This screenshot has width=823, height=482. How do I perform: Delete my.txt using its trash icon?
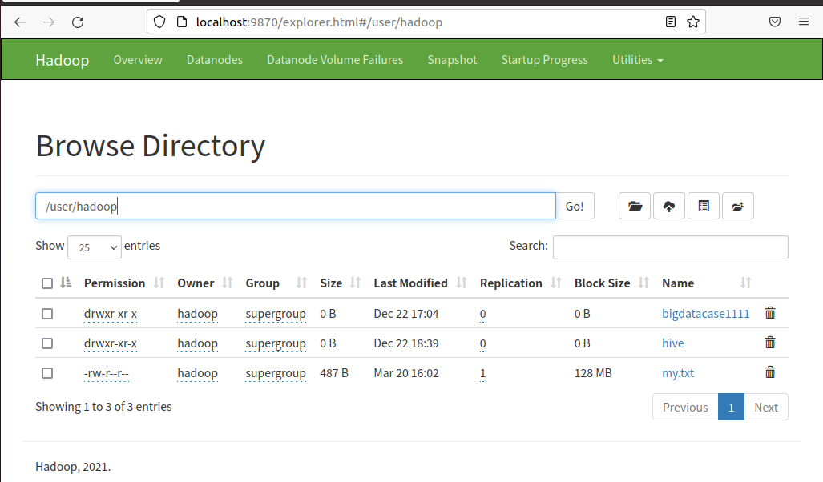(x=770, y=372)
